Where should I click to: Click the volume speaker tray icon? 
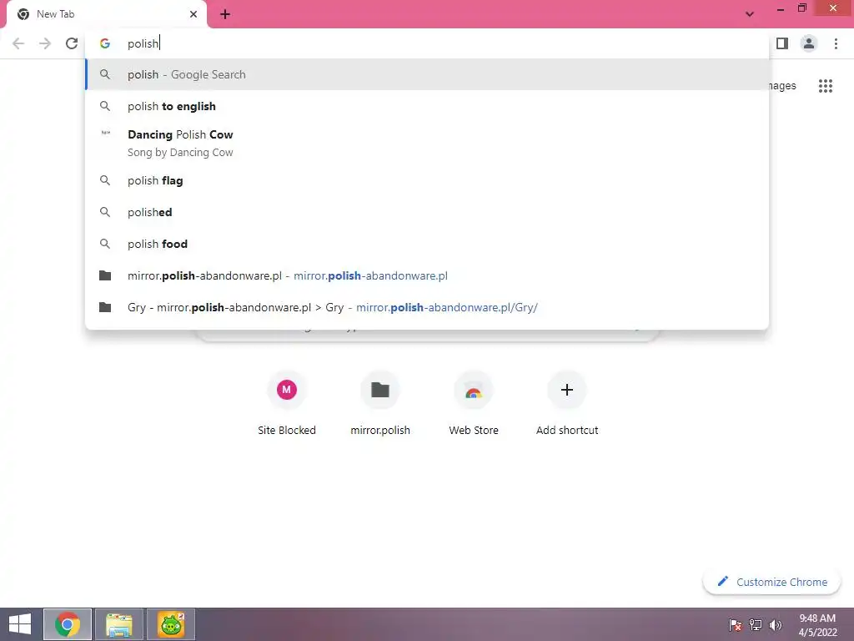coord(776,624)
